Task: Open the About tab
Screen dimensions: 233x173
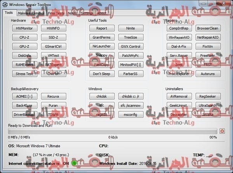Action: pyautogui.click(x=102, y=13)
